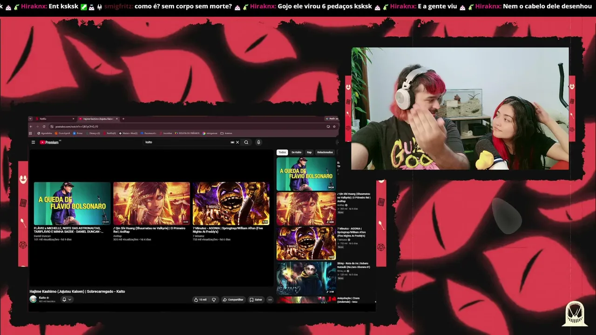Open sidebar title Shiny - Rota da Ira
The height and width of the screenshot is (335, 596).
(354, 265)
